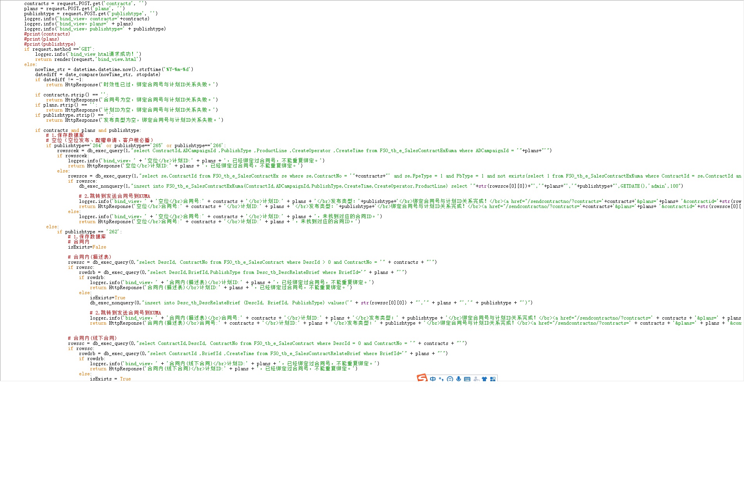Click the "if publishtype.strip() == '':" line
The image size is (744, 478).
tap(74, 115)
